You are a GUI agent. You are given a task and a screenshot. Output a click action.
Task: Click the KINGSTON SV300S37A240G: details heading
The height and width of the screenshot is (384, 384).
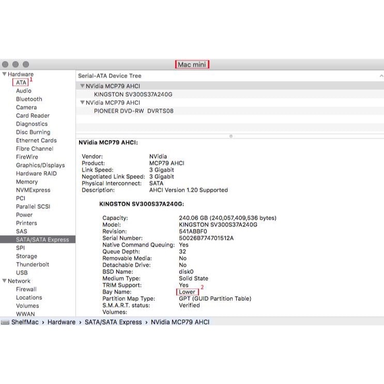pos(142,204)
